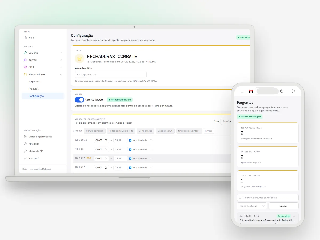320x240 pixels.
Task: Click the 'Respondidas hoje' card on phone
Action: click(x=268, y=133)
